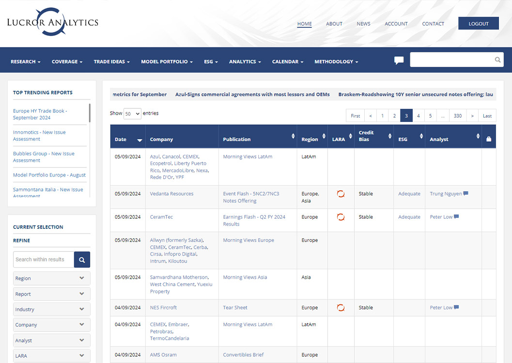Expand the Industry filter
This screenshot has height=363, width=512.
coord(52,309)
